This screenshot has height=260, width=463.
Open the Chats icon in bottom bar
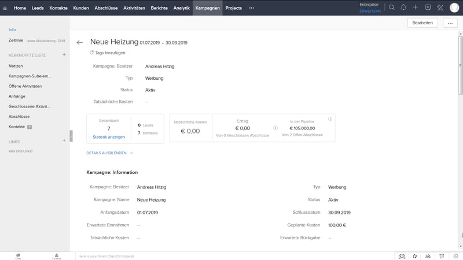click(19, 256)
